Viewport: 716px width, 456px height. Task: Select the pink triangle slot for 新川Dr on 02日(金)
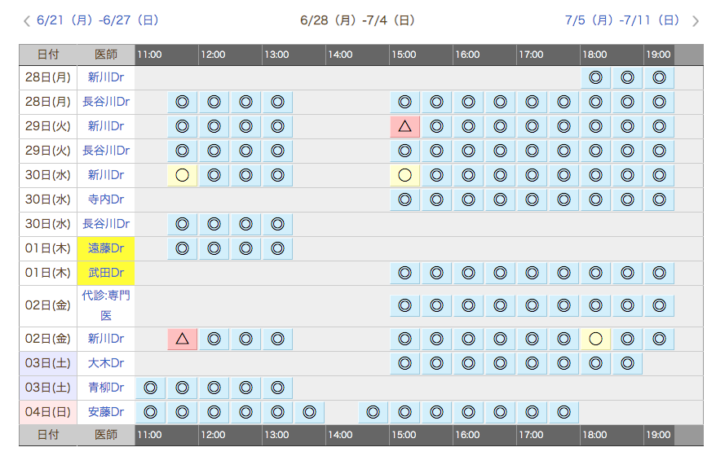click(182, 339)
